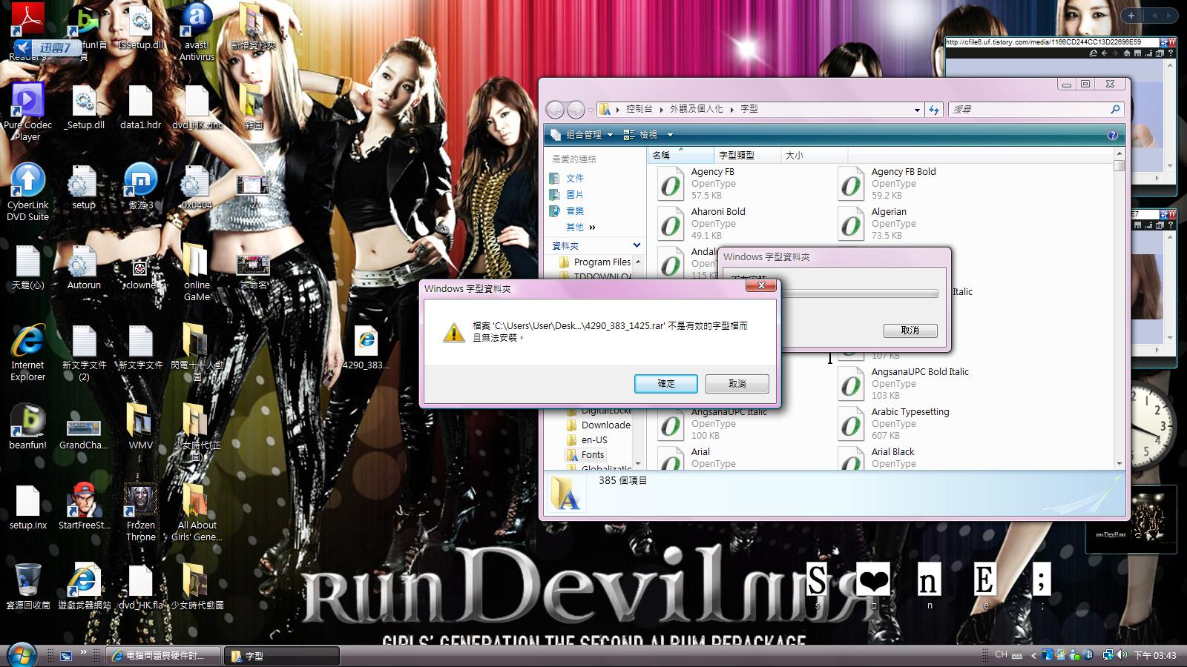Click 取消 in the invalid font dialog
Screen dimensions: 1187x667
737,384
